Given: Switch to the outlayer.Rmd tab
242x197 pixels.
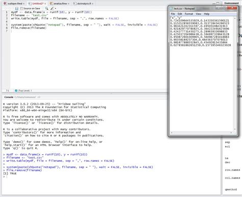Looking at the screenshot, I should pyautogui.click(x=15, y=4).
